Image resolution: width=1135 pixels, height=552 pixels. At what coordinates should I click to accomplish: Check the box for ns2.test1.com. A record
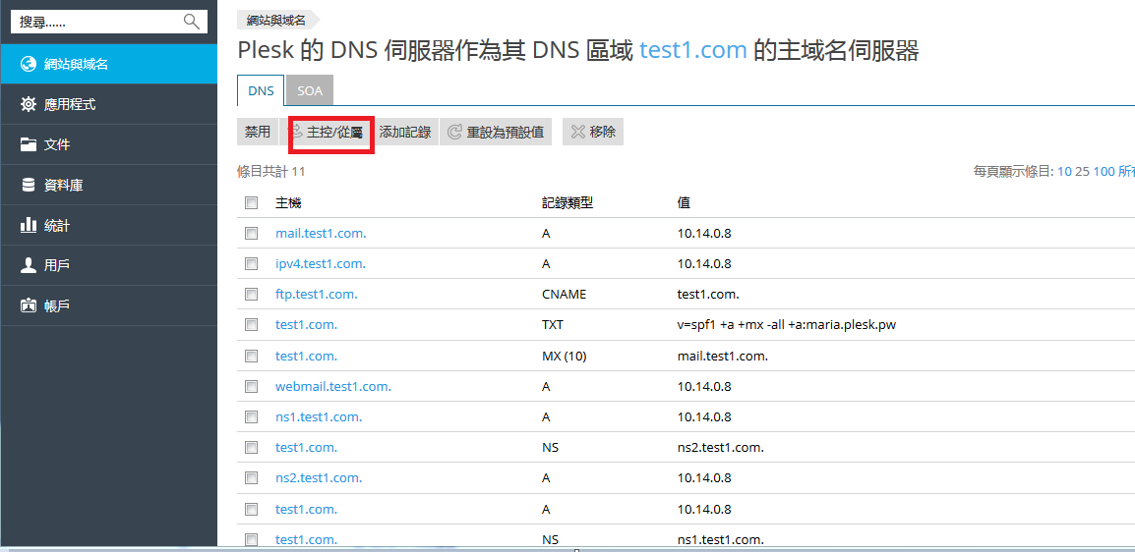point(251,477)
